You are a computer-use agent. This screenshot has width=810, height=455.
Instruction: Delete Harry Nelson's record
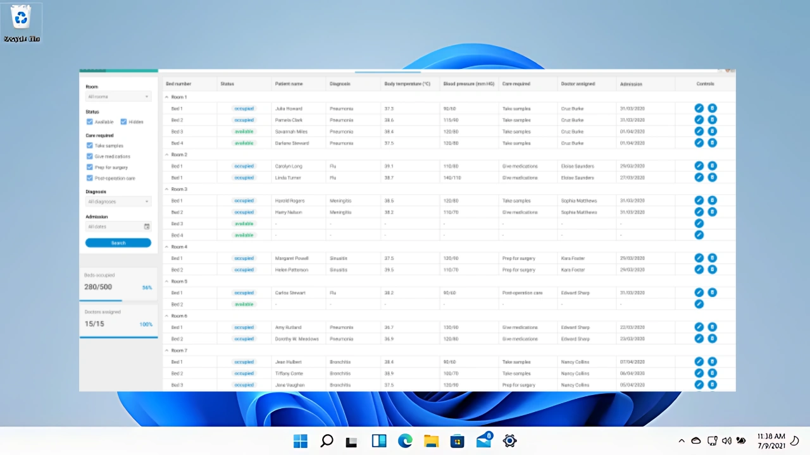(x=712, y=212)
